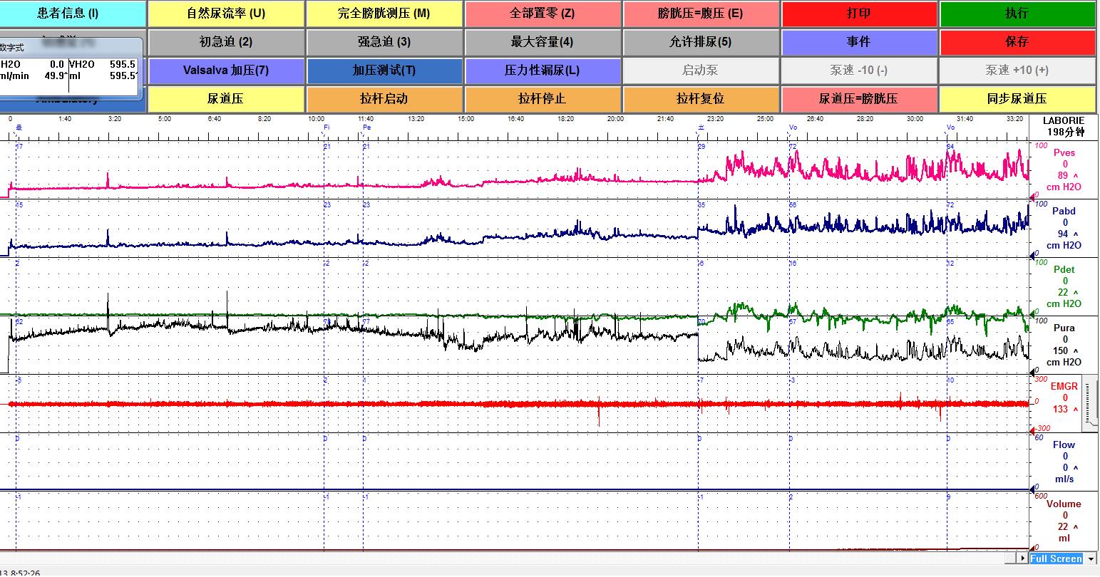The width and height of the screenshot is (1100, 577).
Task: Select the Pves channel label panel
Action: pyautogui.click(x=1064, y=170)
